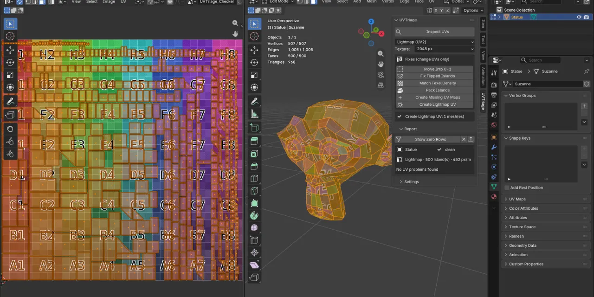Viewport: 594px width, 297px height.
Task: Toggle the fake user shield for Suzanne
Action: (x=587, y=84)
